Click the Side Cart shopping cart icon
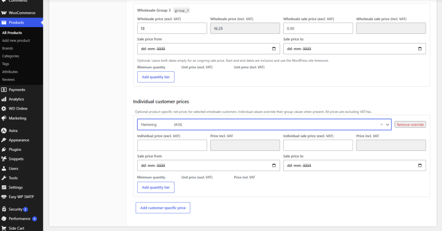 (4, 228)
